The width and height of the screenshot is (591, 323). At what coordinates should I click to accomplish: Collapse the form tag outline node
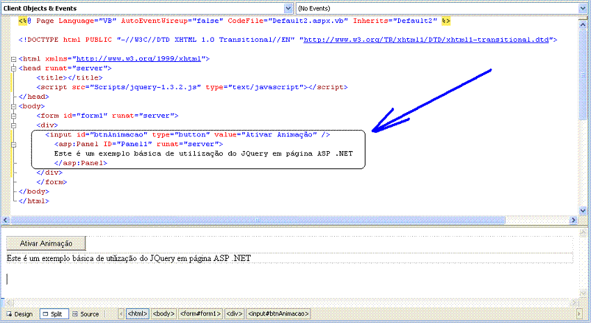pyautogui.click(x=13, y=116)
